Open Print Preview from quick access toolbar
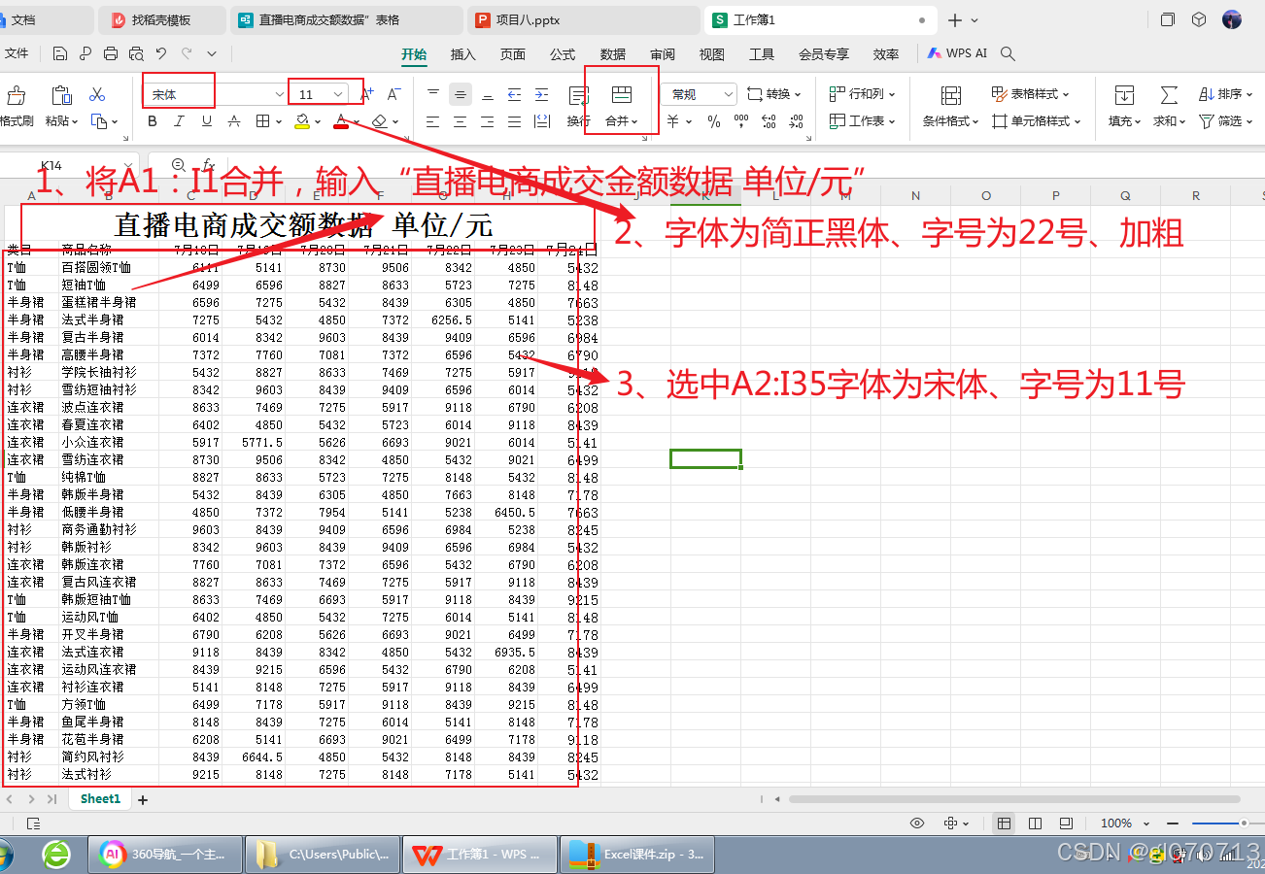Screen dimensions: 1265x874 point(136,54)
